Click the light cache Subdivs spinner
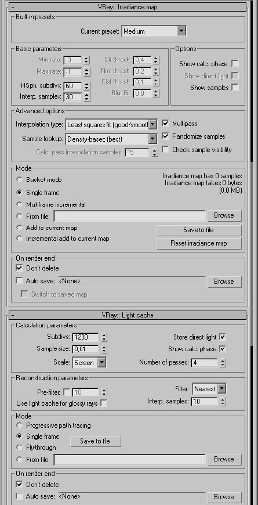Image resolution: width=258 pixels, height=505 pixels. (x=104, y=337)
